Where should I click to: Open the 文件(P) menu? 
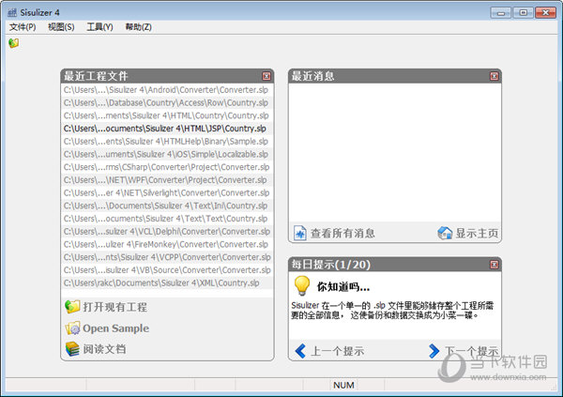pos(23,27)
